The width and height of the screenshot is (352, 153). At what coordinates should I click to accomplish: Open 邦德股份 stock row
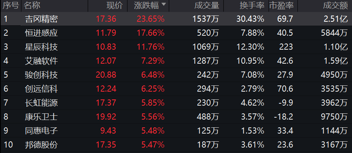point(176,145)
